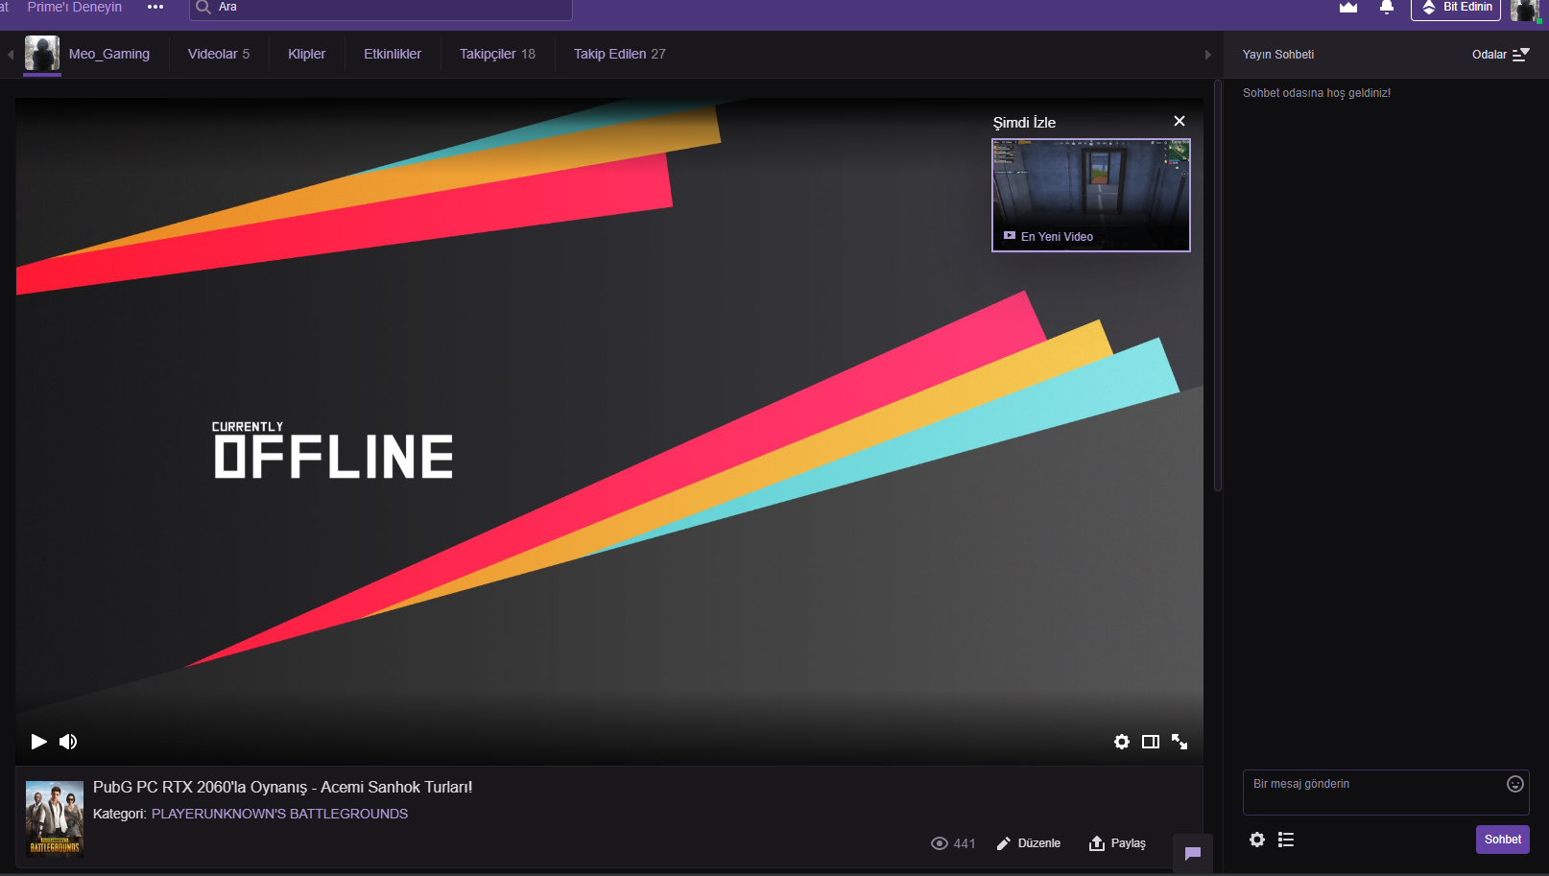Click the whisper chat bubble icon
The height and width of the screenshot is (876, 1549).
[x=1193, y=853]
